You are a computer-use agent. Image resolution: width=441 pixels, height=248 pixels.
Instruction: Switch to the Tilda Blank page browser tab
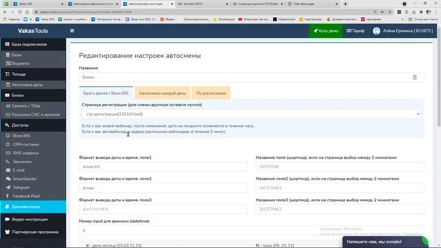pyautogui.click(x=313, y=4)
